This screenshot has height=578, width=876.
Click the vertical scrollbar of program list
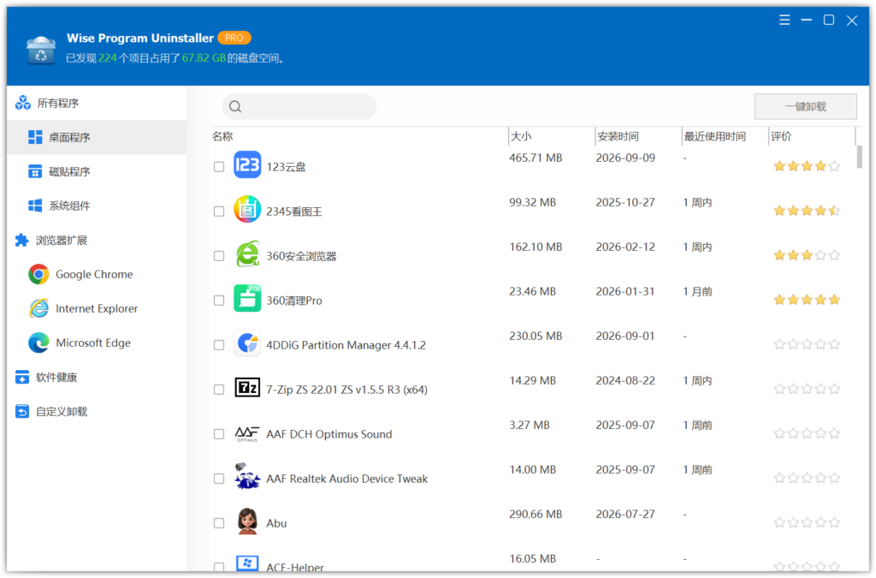(x=859, y=157)
